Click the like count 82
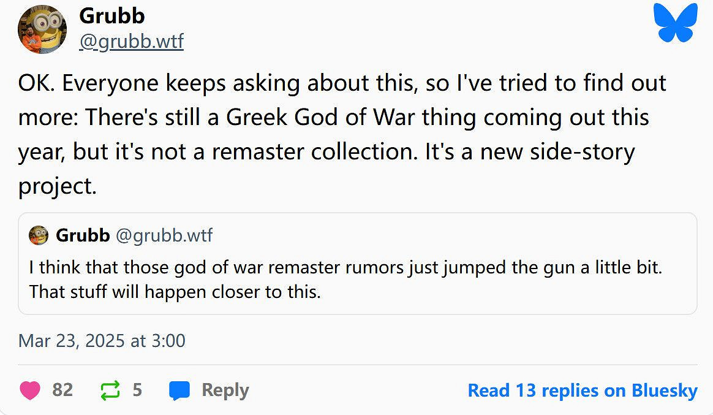Image resolution: width=713 pixels, height=415 pixels. point(62,390)
